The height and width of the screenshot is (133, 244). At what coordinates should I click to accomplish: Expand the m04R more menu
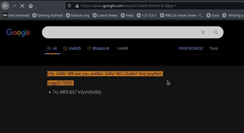(x=122, y=48)
